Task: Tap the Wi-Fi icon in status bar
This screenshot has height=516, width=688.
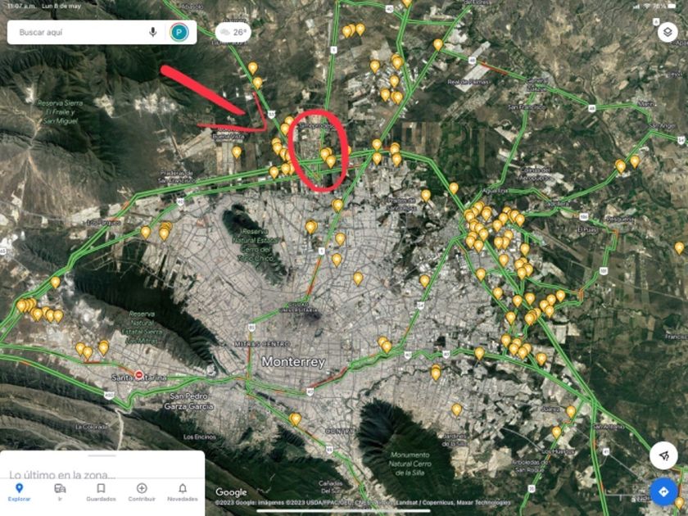Action: 646,7
